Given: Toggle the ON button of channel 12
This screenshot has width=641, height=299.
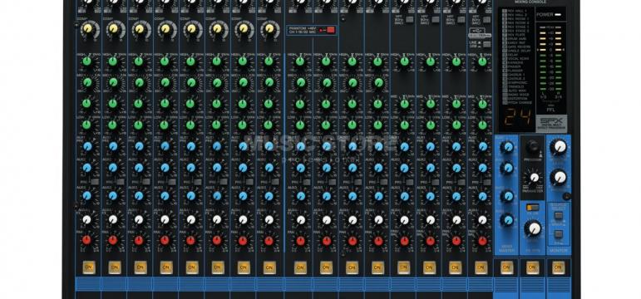Looking at the screenshot, I should coord(377,267).
